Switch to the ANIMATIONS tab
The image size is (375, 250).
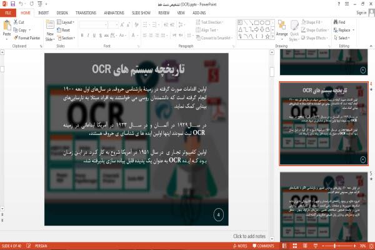tap(114, 12)
